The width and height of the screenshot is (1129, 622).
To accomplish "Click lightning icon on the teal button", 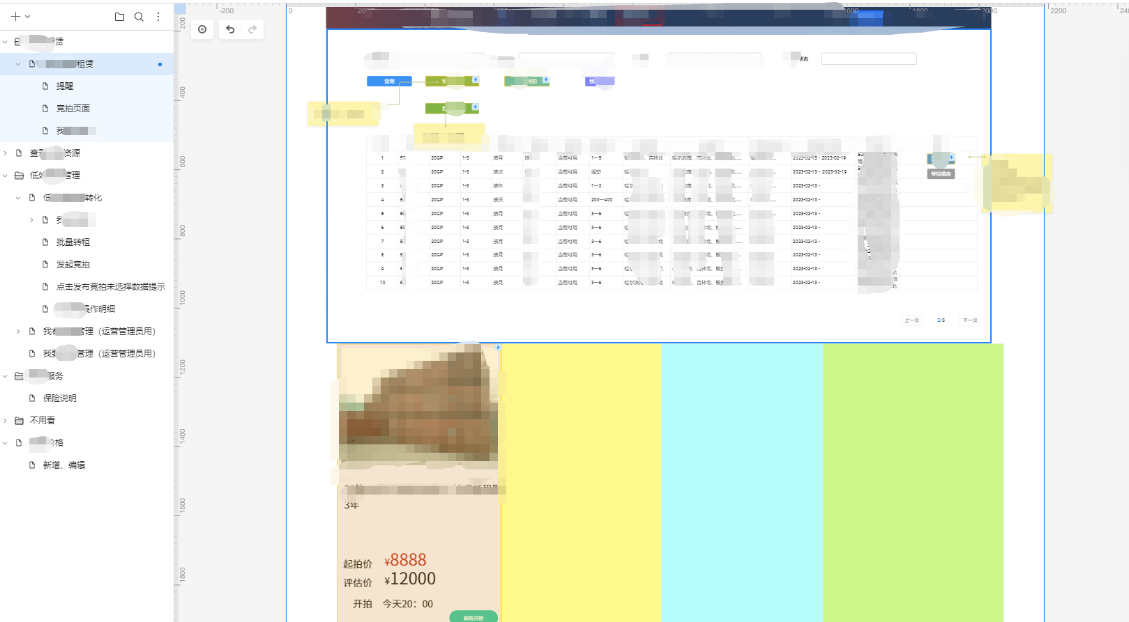I will pyautogui.click(x=546, y=79).
